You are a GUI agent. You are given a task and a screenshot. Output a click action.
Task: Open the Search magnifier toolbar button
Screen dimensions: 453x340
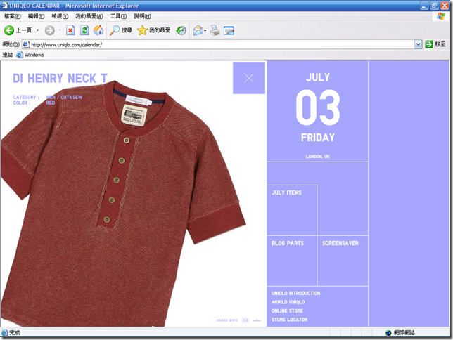120,30
